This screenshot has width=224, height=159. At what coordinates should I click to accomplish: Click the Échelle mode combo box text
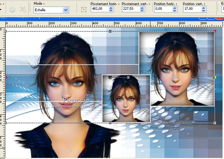click(x=48, y=10)
